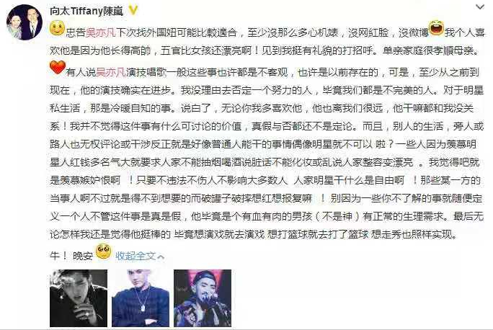Click the sentence ending 想走秀也照样实现
Viewport: 493px width, 330px height.
(x=253, y=234)
